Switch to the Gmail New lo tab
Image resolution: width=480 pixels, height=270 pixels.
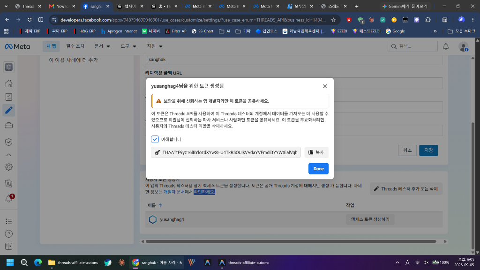pyautogui.click(x=62, y=6)
